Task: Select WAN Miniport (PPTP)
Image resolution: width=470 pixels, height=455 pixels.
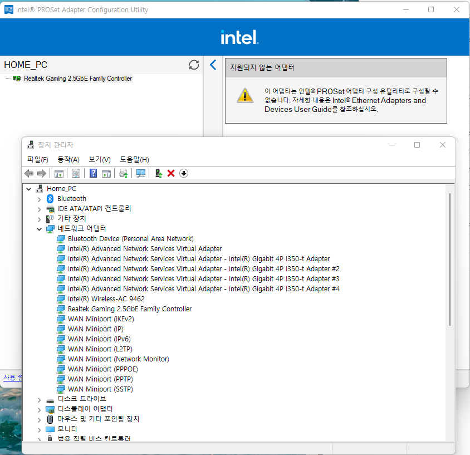Action: [x=100, y=379]
